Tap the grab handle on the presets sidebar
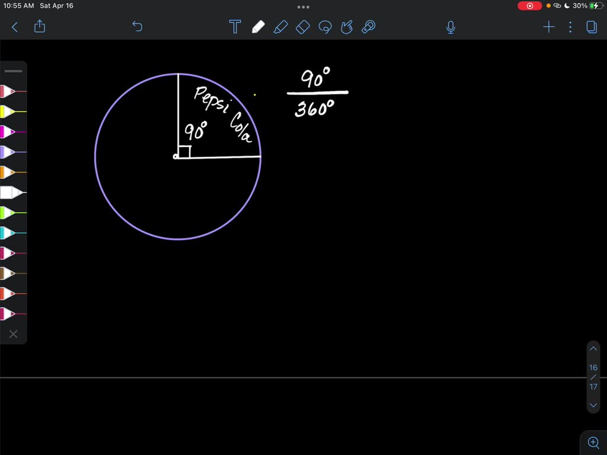The width and height of the screenshot is (607, 455). pos(14,71)
